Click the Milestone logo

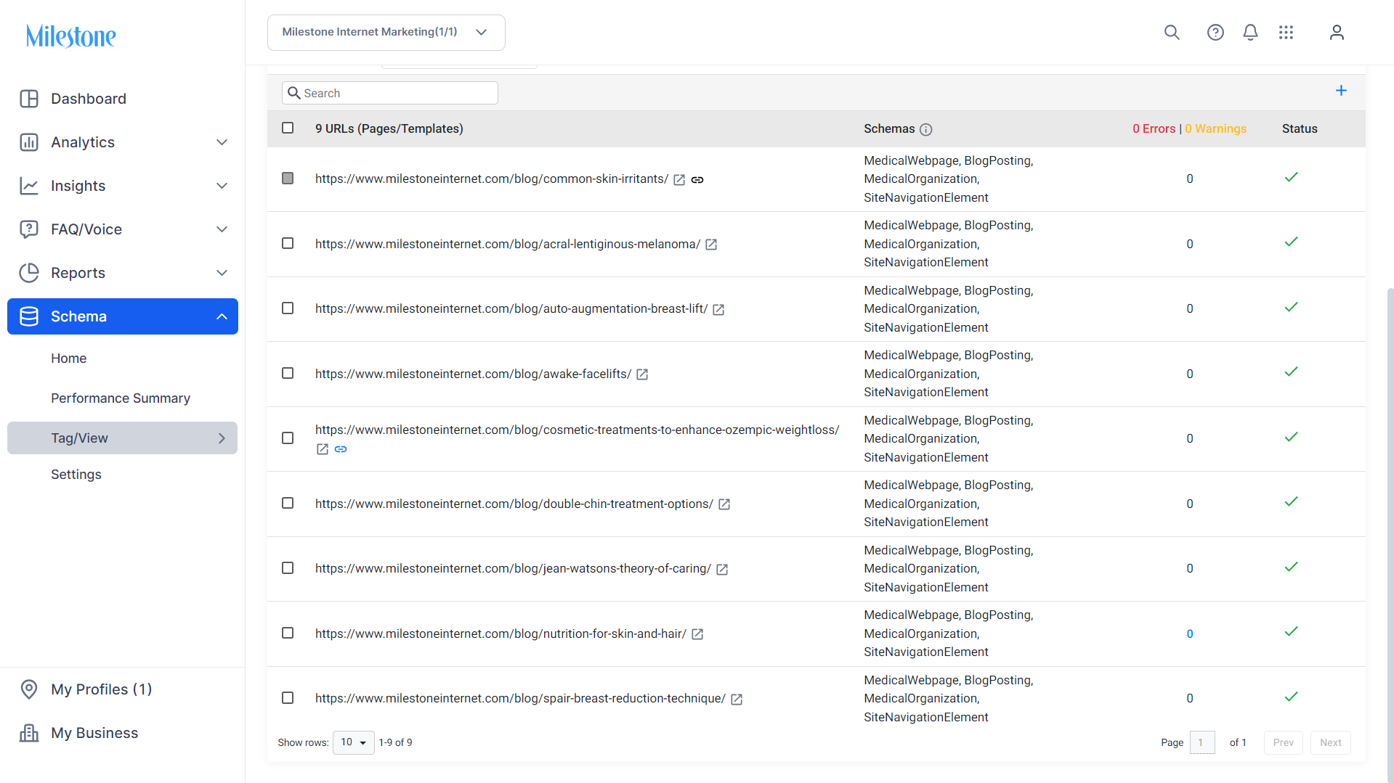(71, 36)
